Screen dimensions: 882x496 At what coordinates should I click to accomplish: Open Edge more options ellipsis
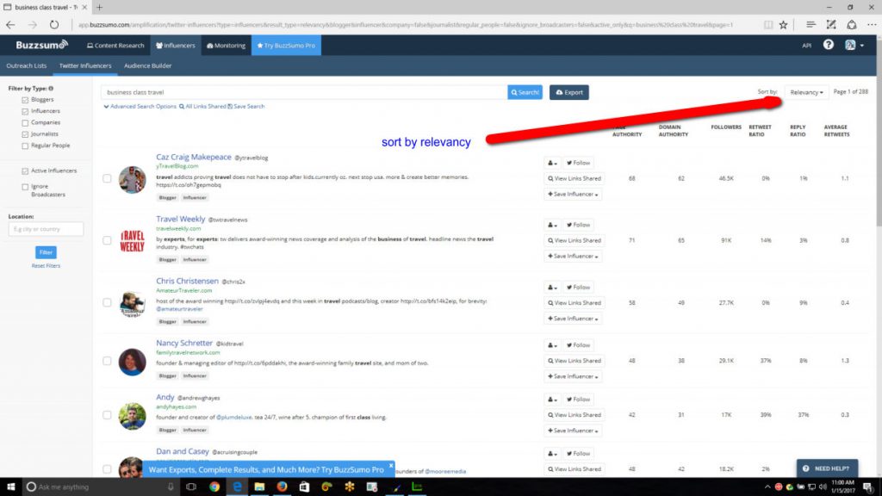(x=872, y=25)
